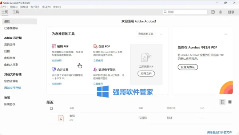Open more options in default PDF card
The width and height of the screenshot is (239, 135).
coord(226,34)
